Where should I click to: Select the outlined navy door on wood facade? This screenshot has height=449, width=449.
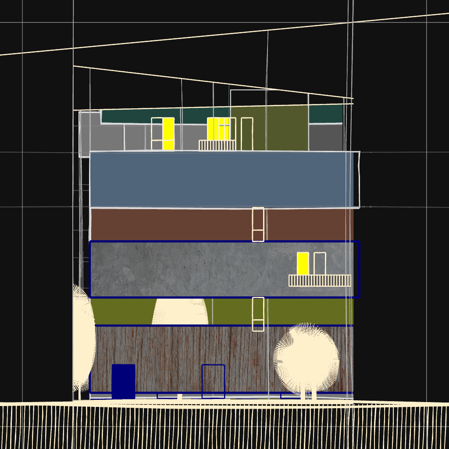click(x=213, y=381)
